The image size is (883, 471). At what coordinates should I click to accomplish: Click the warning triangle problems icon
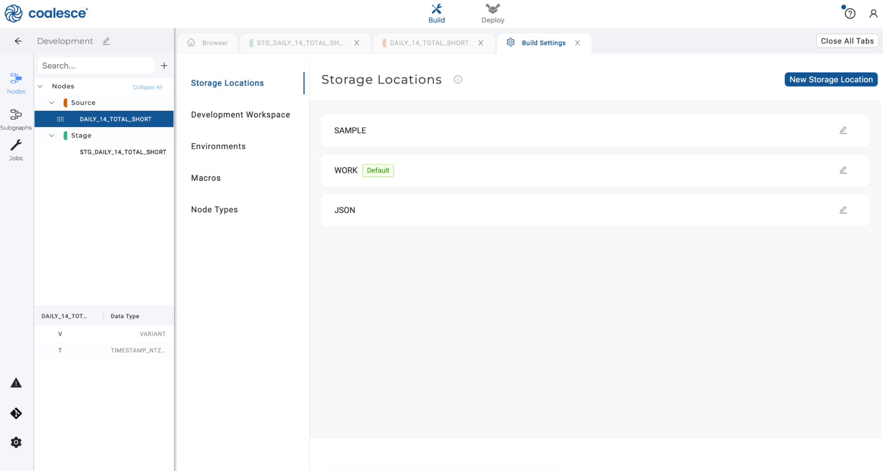(x=16, y=383)
